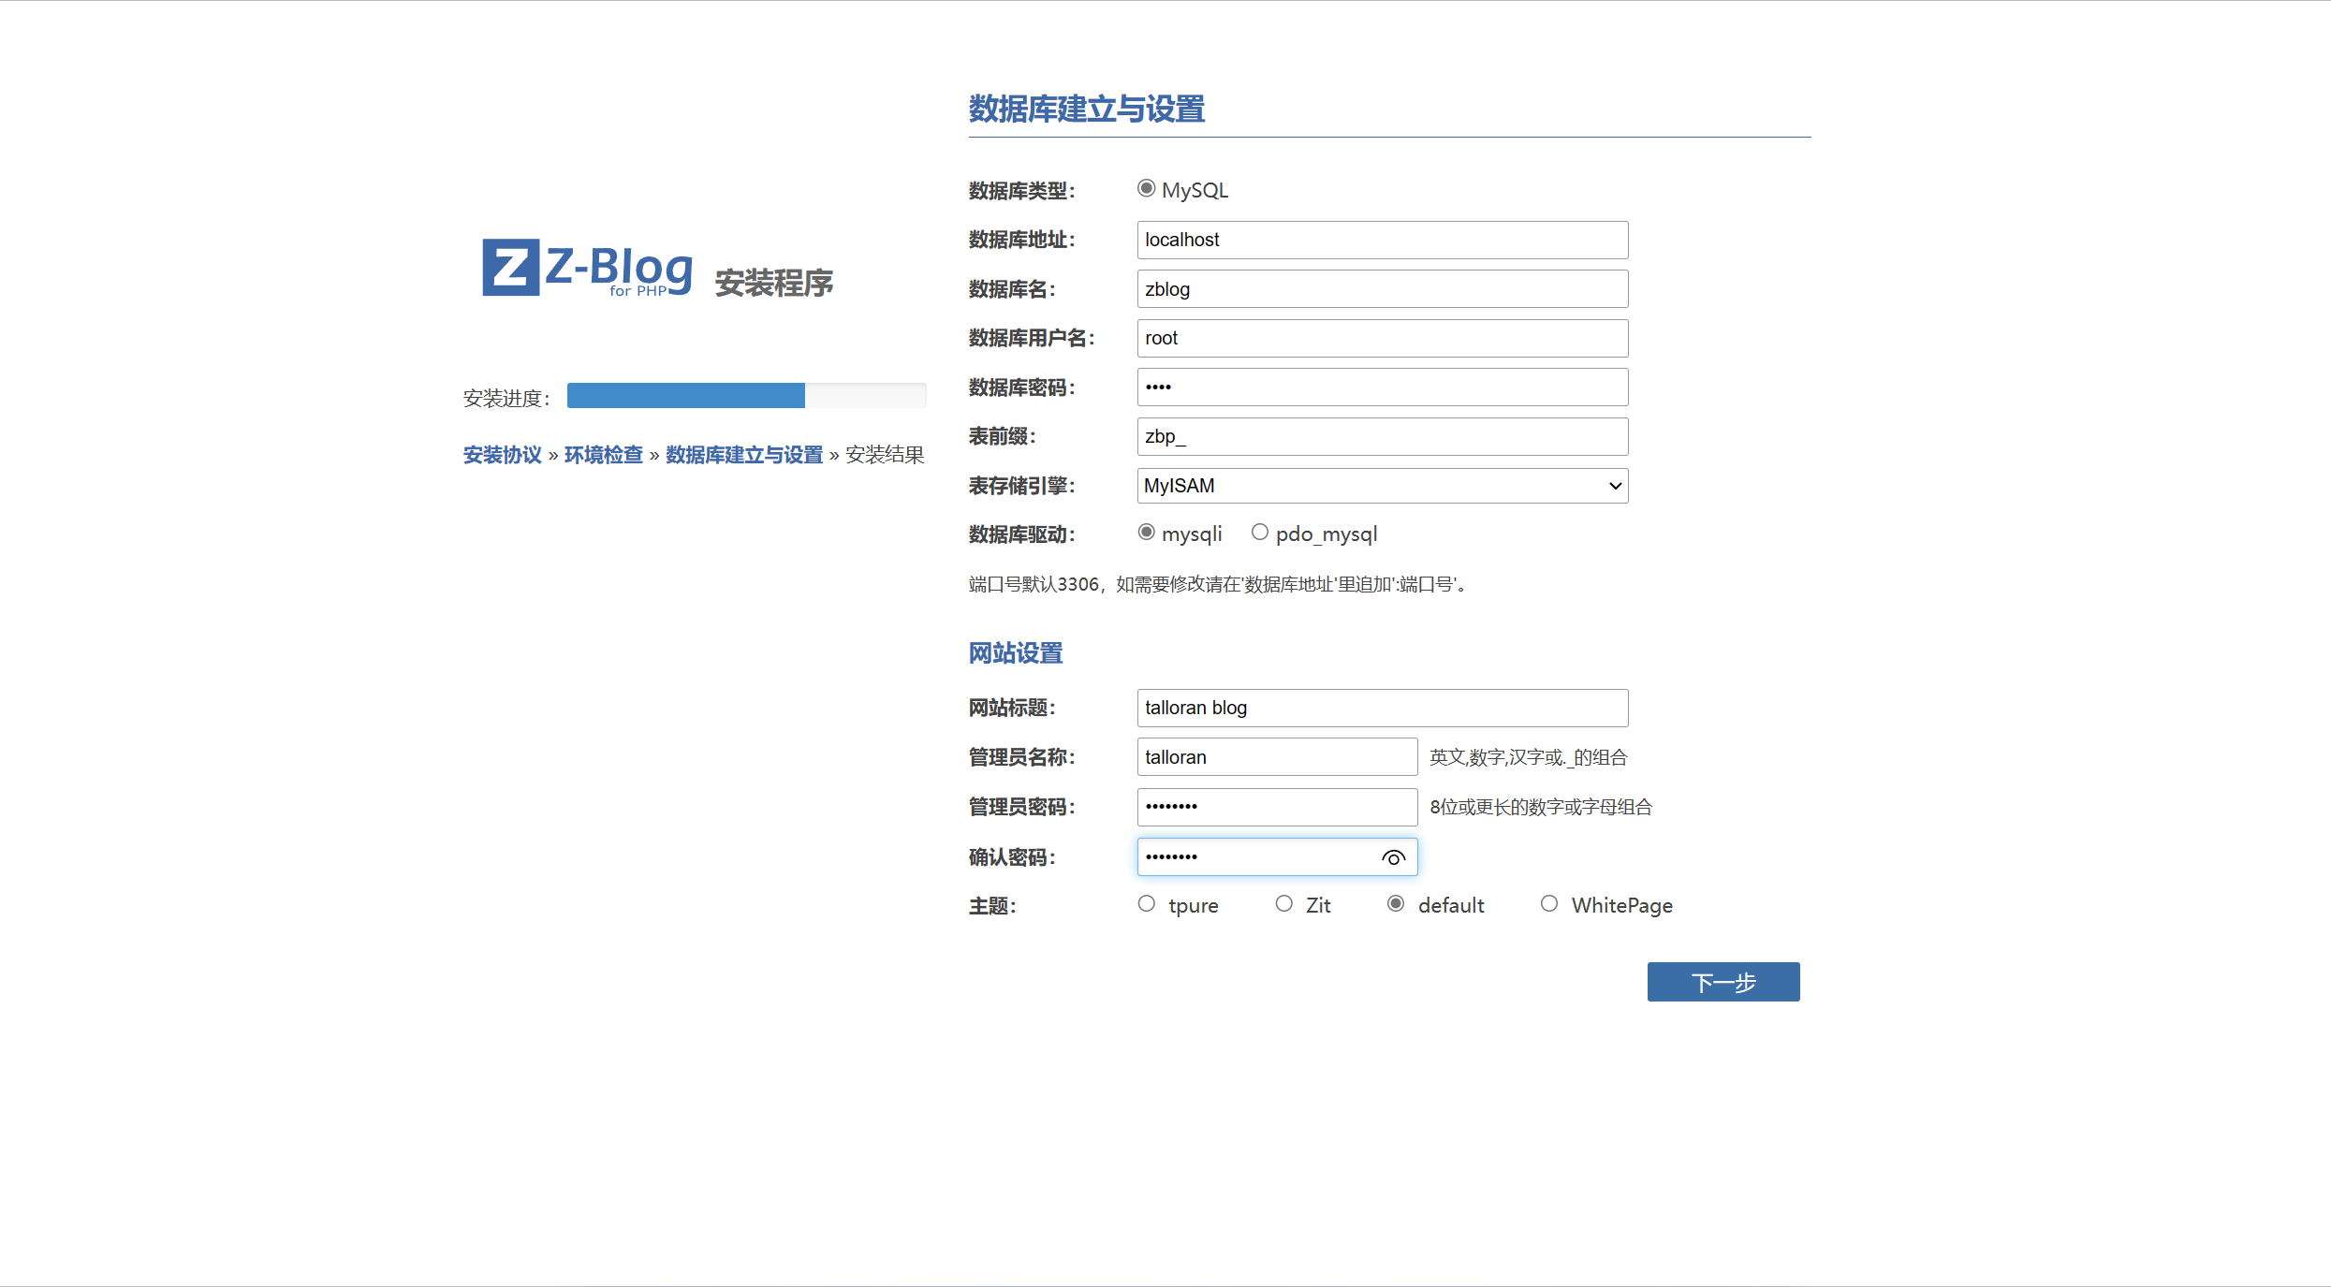Open the MyISAM storage engine dropdown
The image size is (2331, 1287).
(x=1382, y=486)
